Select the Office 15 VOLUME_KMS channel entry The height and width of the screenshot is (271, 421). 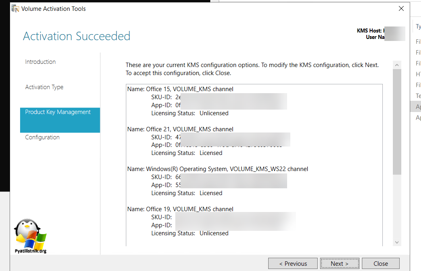(180, 89)
